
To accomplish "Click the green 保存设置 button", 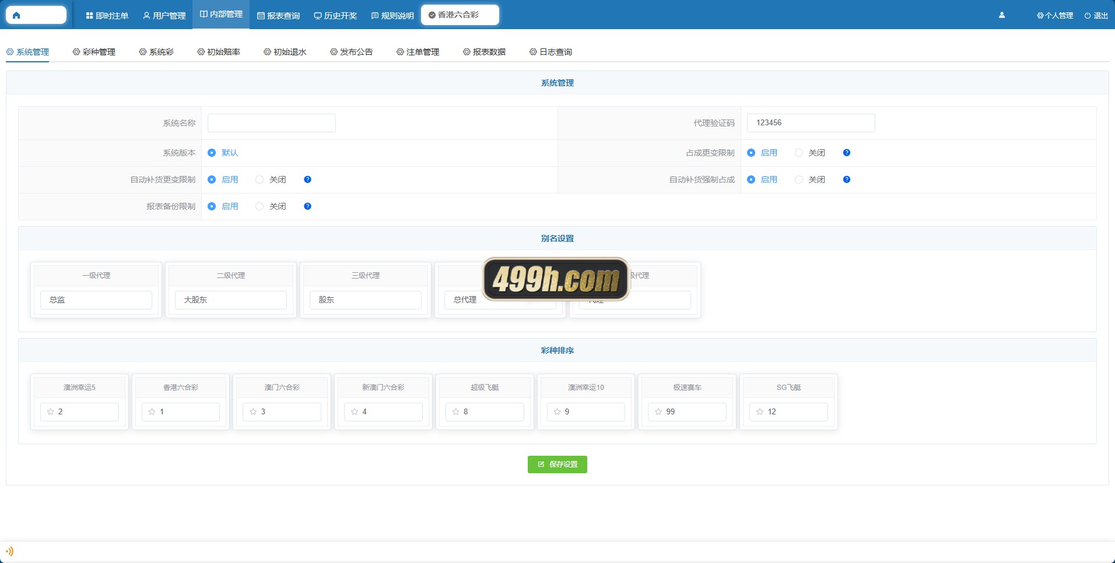I will coord(557,465).
